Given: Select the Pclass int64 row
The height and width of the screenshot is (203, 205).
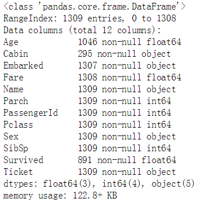Looking at the screenshot, I should [x=87, y=125].
